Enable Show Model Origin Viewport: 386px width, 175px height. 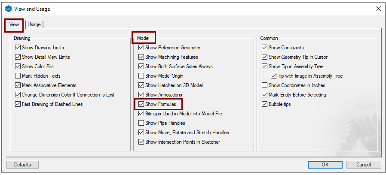141,76
